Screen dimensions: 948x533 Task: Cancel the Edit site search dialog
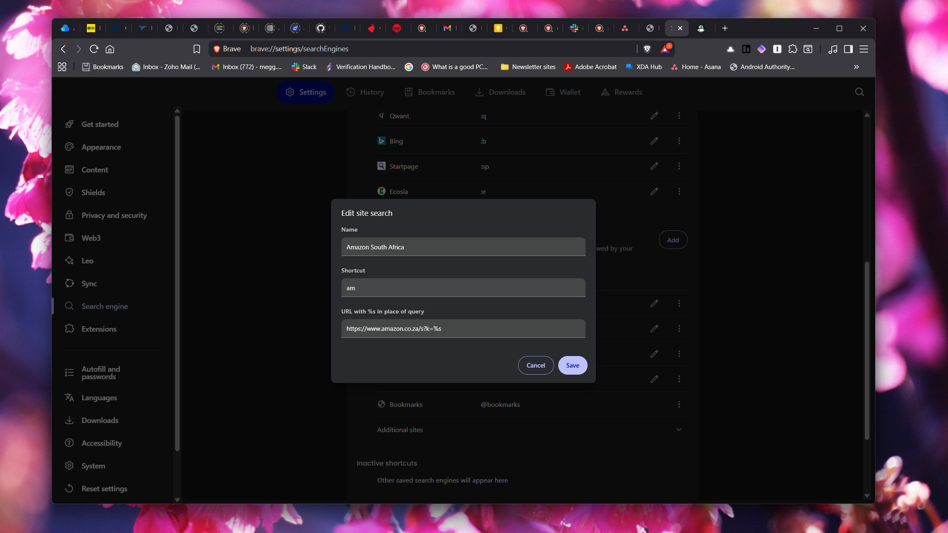pos(535,365)
